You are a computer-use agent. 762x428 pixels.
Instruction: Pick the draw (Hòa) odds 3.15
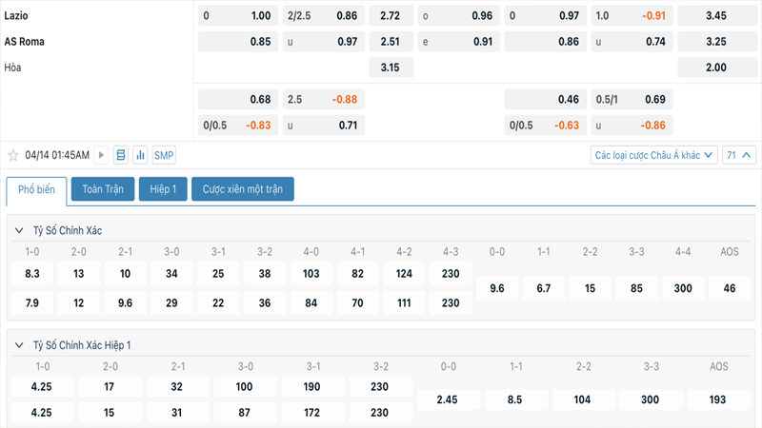pos(390,68)
